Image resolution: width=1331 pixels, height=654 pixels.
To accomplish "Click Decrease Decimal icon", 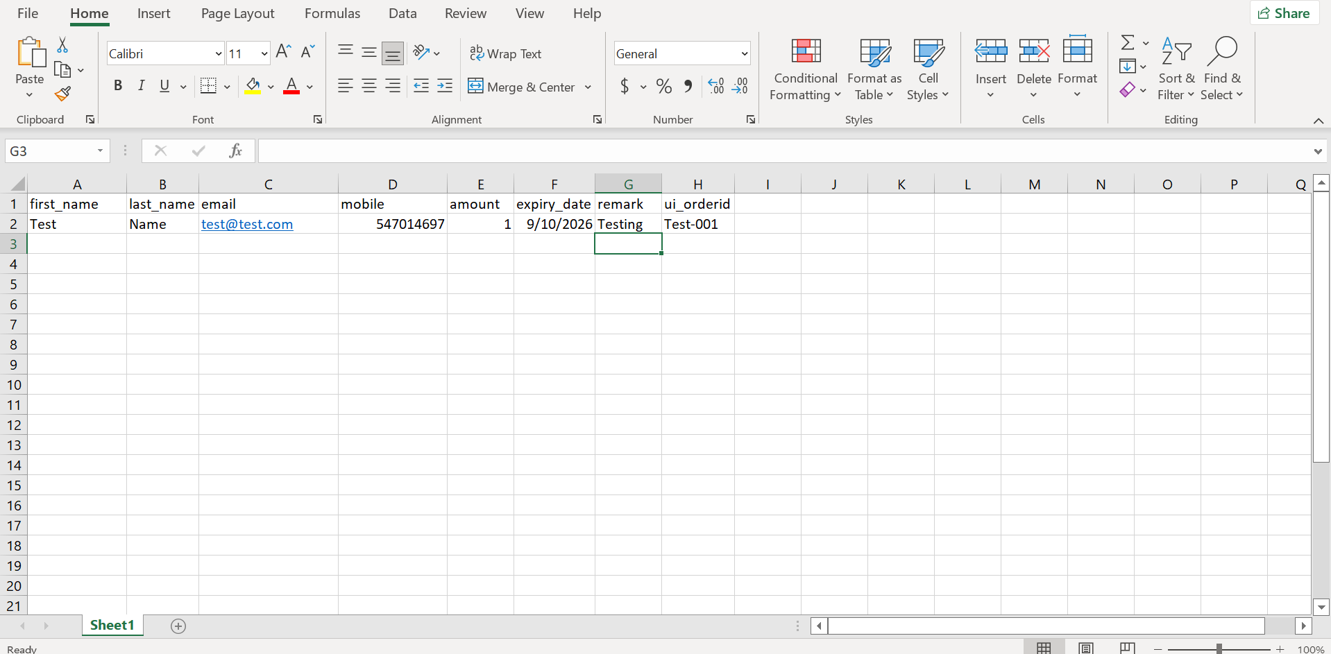I will [740, 86].
